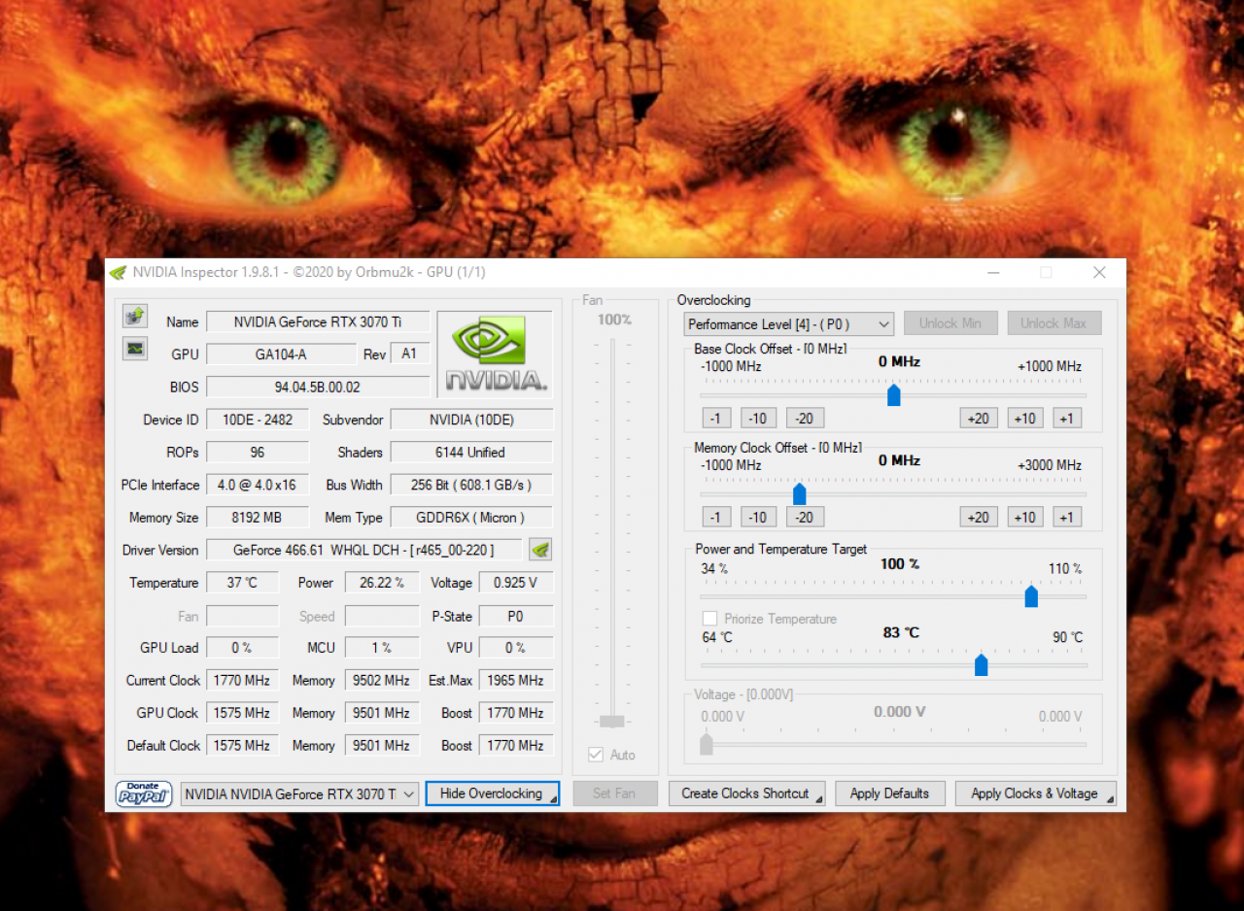This screenshot has width=1244, height=911.
Task: Click the Current Clock value 1770 MHz
Action: coord(242,680)
